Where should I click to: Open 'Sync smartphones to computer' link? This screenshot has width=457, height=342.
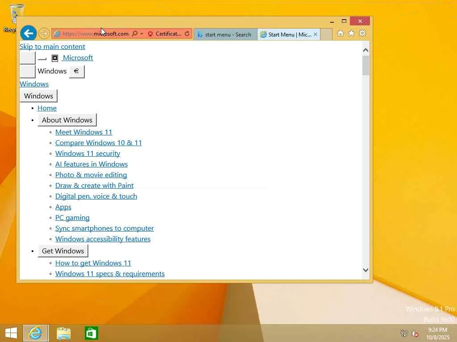(104, 228)
